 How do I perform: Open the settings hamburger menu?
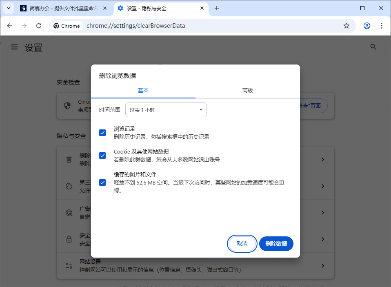pyautogui.click(x=14, y=47)
